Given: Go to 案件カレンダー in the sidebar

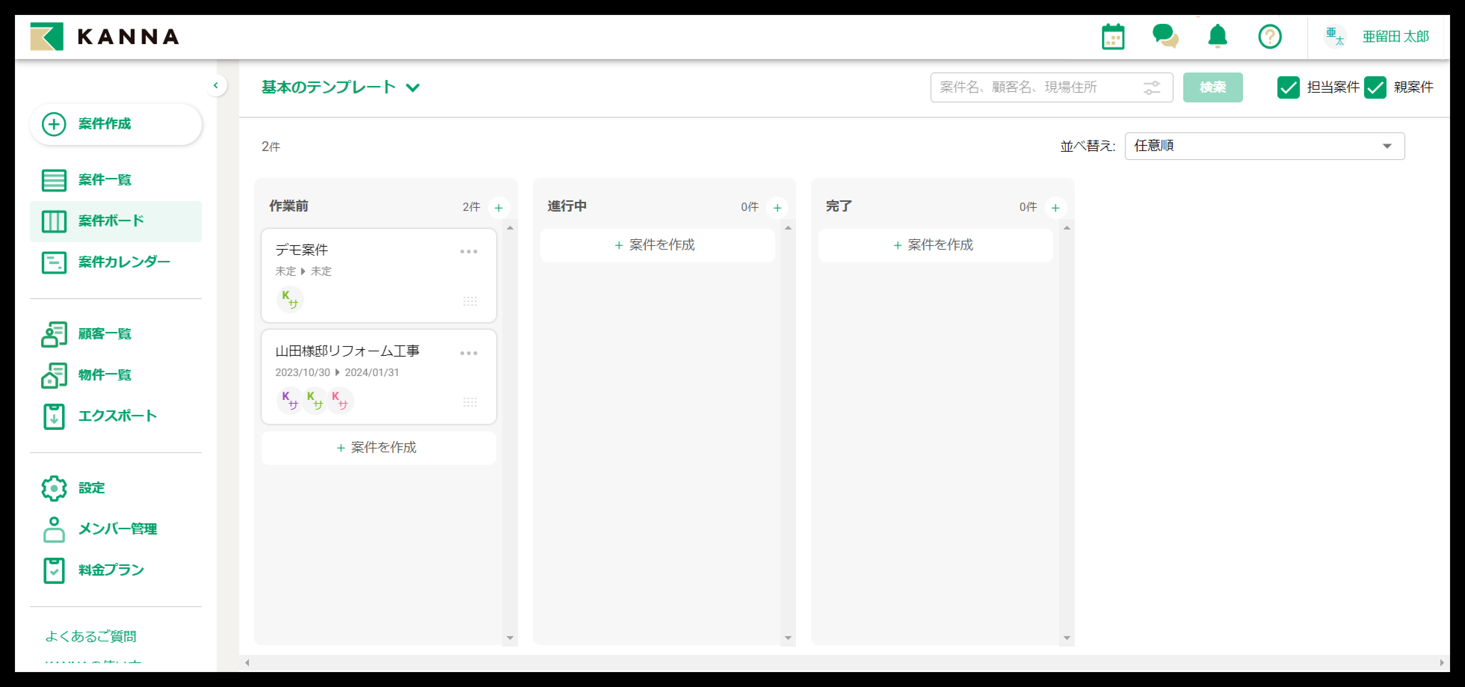Looking at the screenshot, I should 123,262.
